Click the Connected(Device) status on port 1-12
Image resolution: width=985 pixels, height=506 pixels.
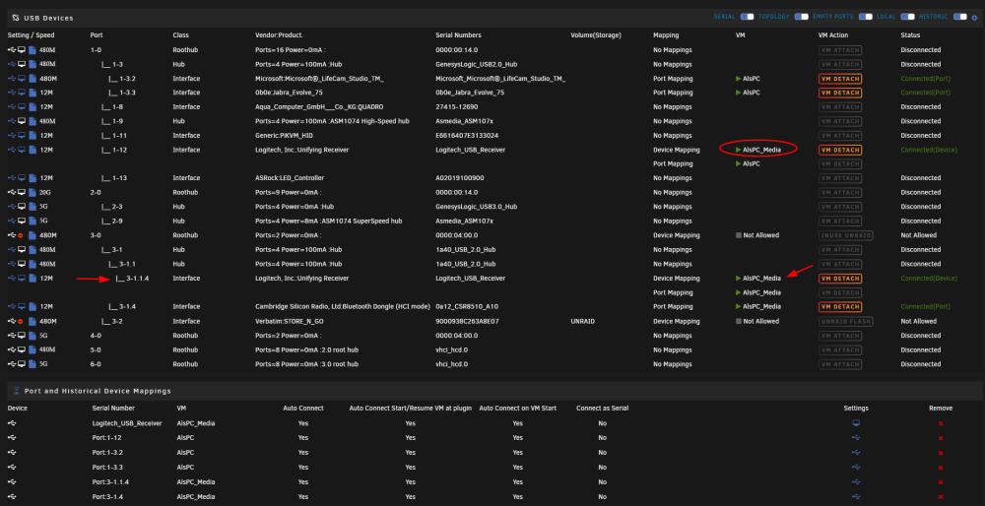point(929,150)
